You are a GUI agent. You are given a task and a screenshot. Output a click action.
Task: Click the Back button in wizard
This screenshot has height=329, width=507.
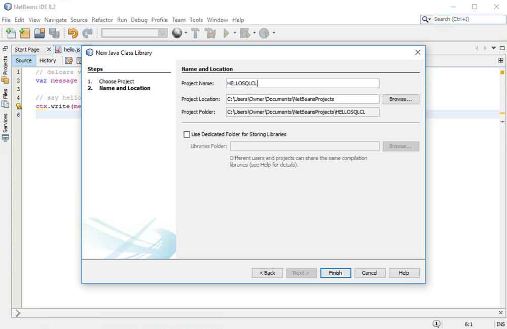click(267, 273)
